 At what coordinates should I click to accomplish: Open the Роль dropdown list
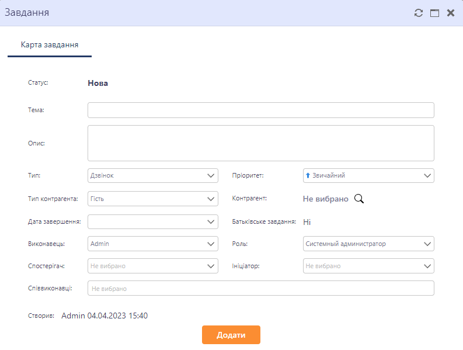tap(368, 243)
